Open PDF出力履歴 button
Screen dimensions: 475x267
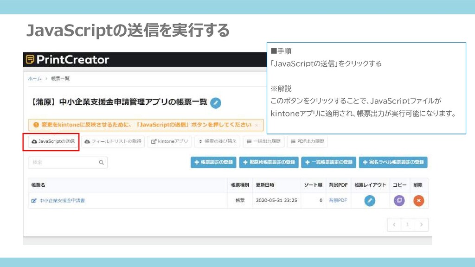pyautogui.click(x=307, y=141)
